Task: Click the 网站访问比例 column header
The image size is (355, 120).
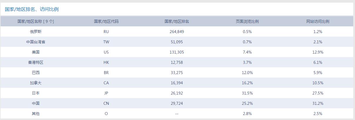Action: click(318, 21)
